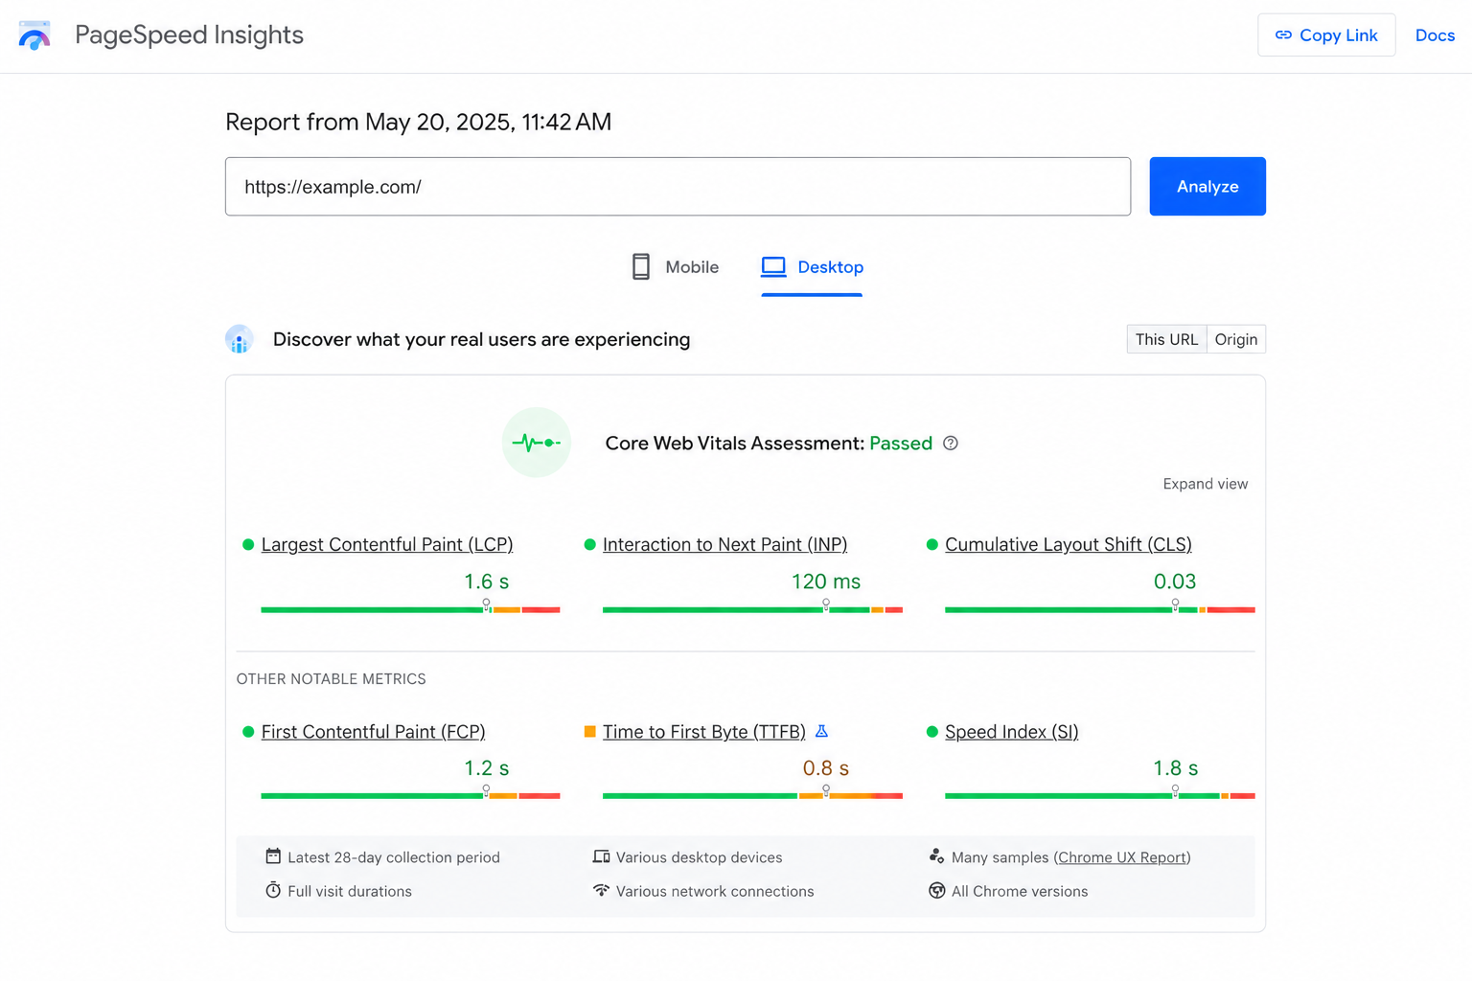Image resolution: width=1472 pixels, height=981 pixels.
Task: Click the Analyze button
Action: pyautogui.click(x=1207, y=186)
